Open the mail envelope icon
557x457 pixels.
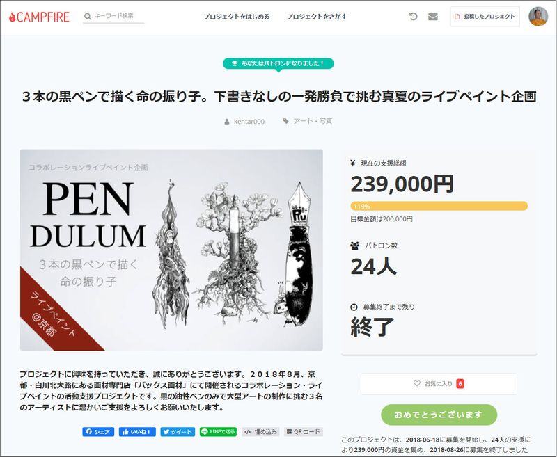(x=432, y=17)
